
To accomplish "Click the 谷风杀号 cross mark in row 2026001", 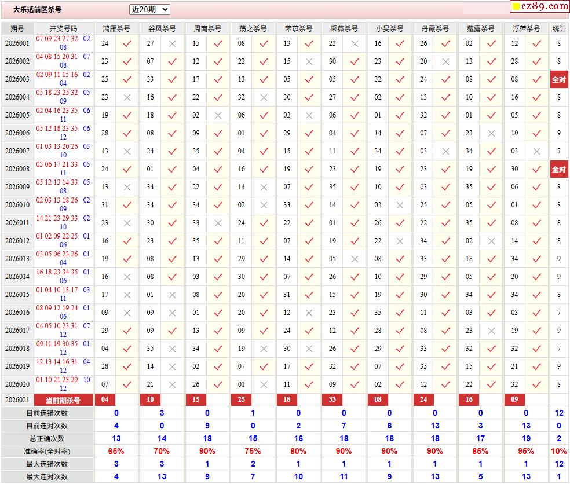I will [172, 43].
